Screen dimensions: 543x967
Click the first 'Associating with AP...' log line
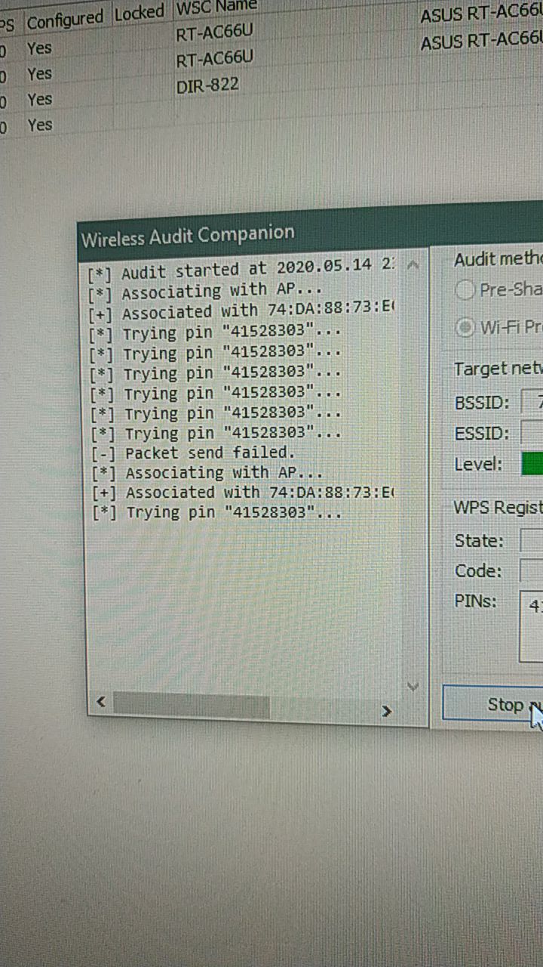[x=205, y=291]
